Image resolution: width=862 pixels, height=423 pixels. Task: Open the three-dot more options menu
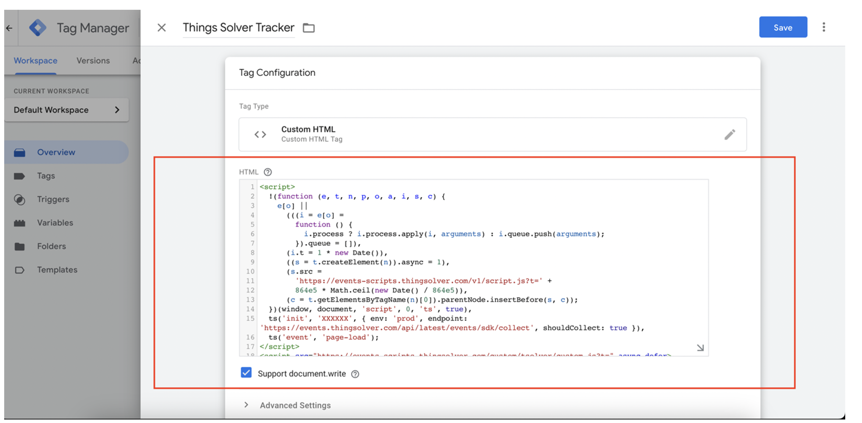[824, 27]
